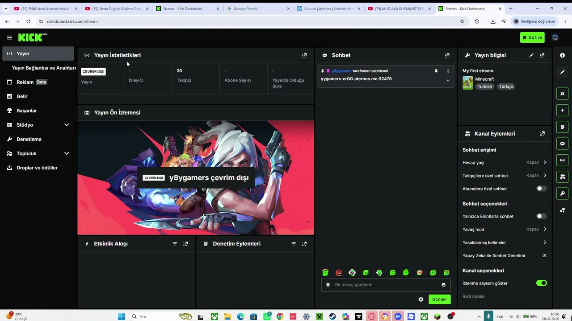This screenshot has height=321, width=572.
Task: Open the profile avatar menu
Action: [x=555, y=37]
